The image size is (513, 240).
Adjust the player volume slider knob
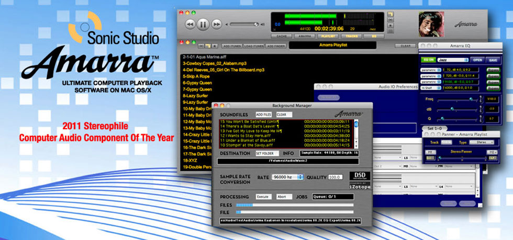[256, 24]
